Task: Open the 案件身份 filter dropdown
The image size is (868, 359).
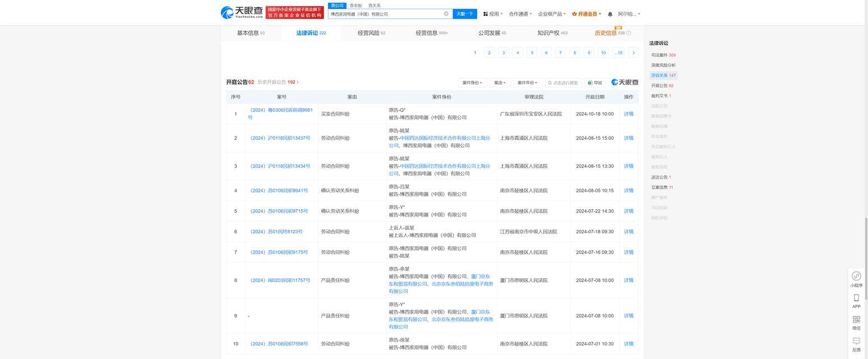Action: tap(472, 82)
